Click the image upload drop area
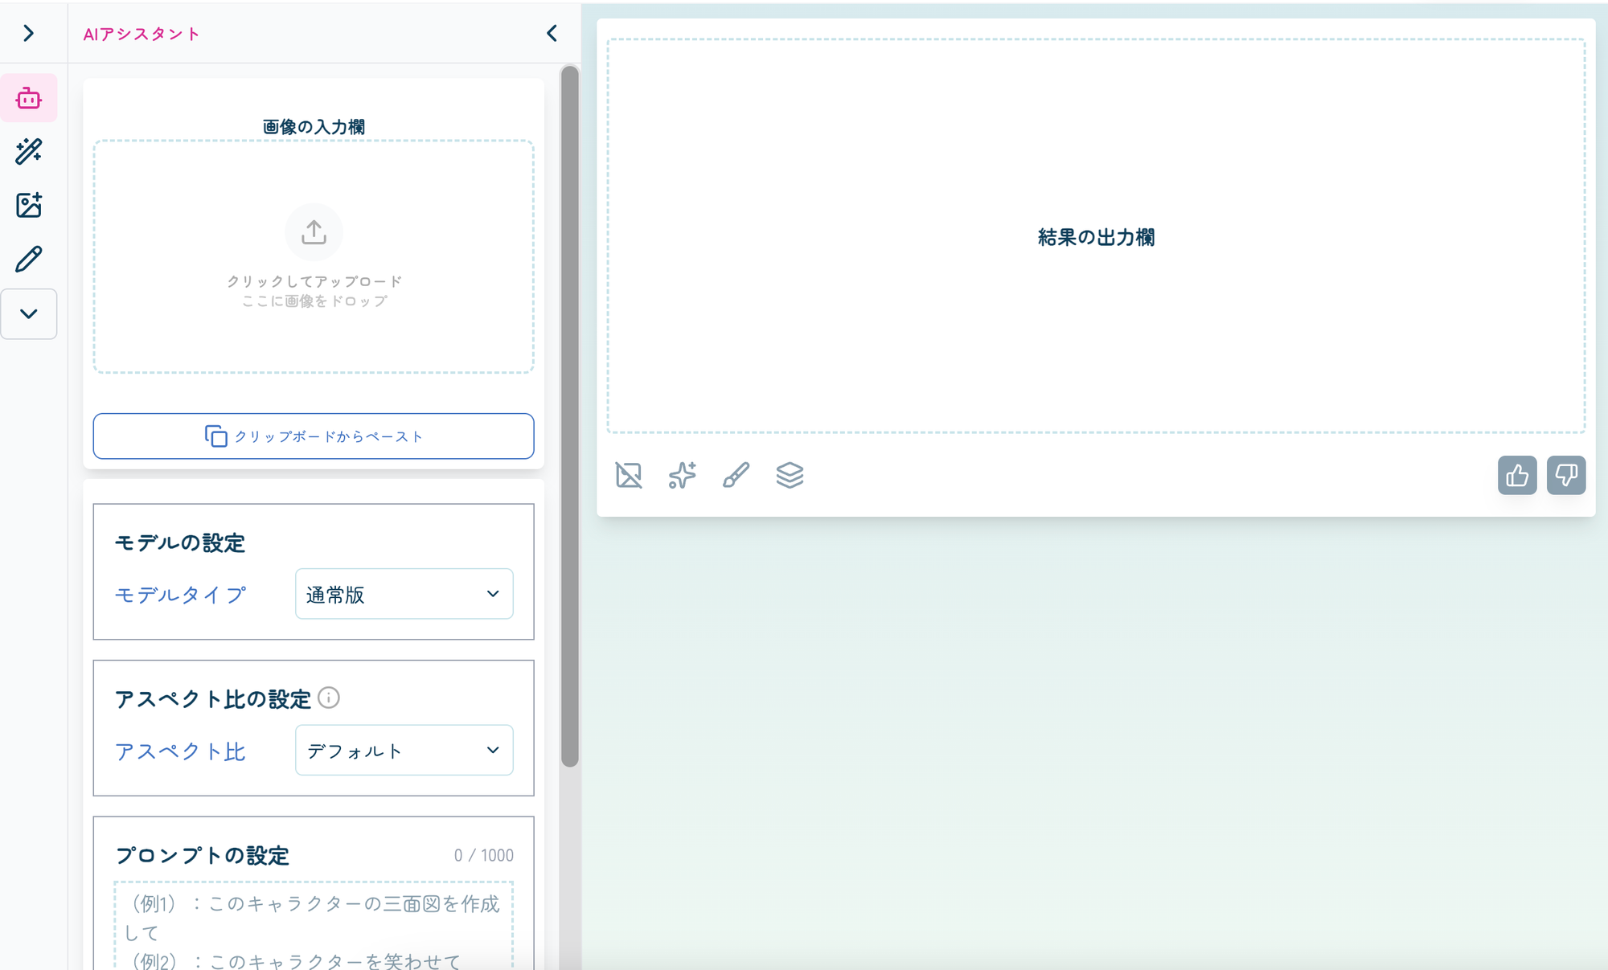Screen dimensions: 1608x970 pos(314,257)
